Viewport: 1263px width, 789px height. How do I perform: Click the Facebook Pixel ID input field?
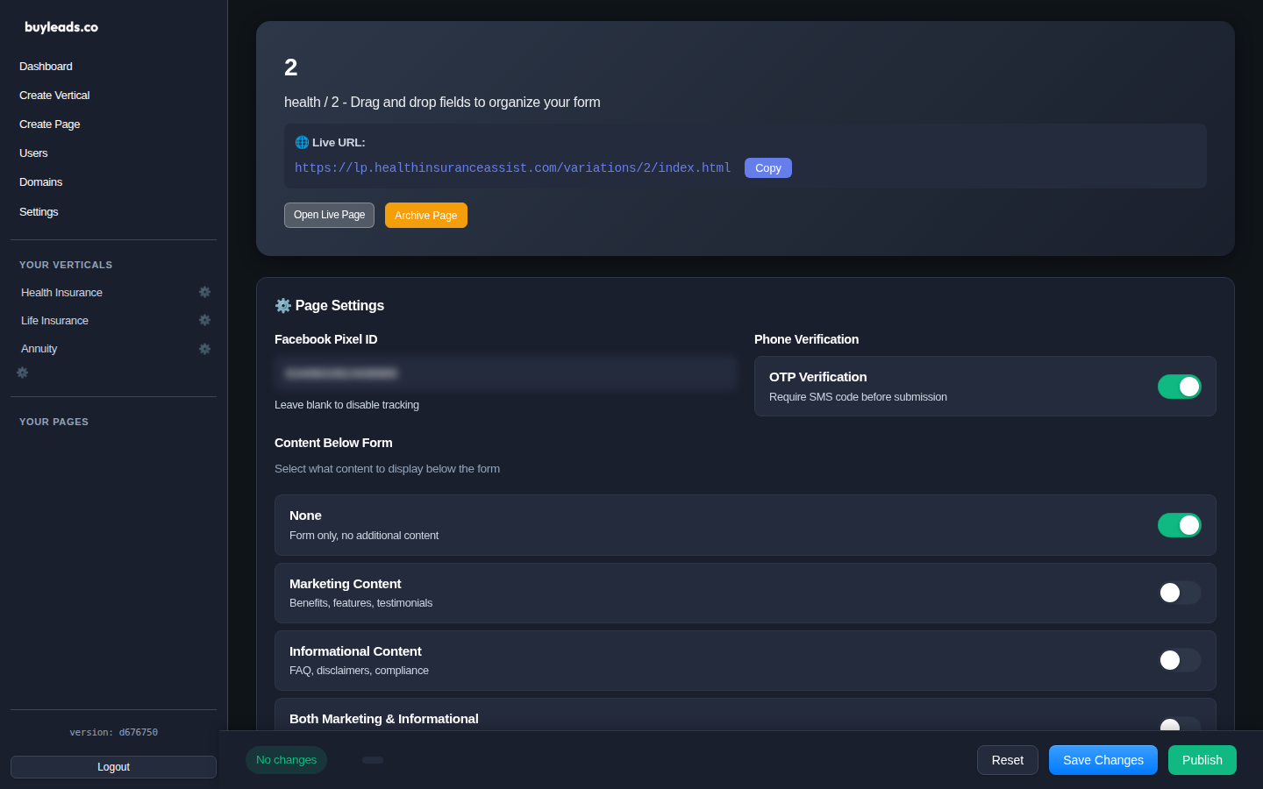tap(505, 373)
